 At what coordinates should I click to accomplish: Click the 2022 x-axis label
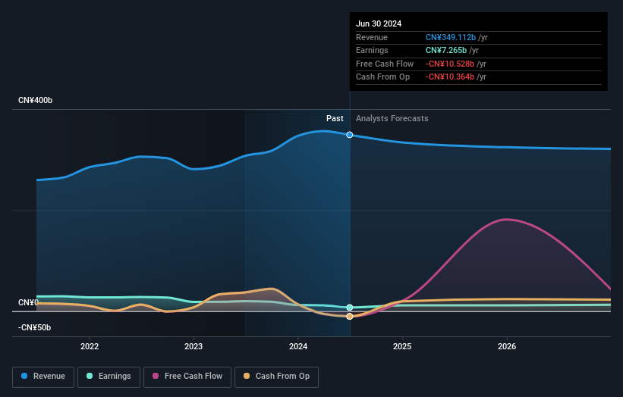90,346
